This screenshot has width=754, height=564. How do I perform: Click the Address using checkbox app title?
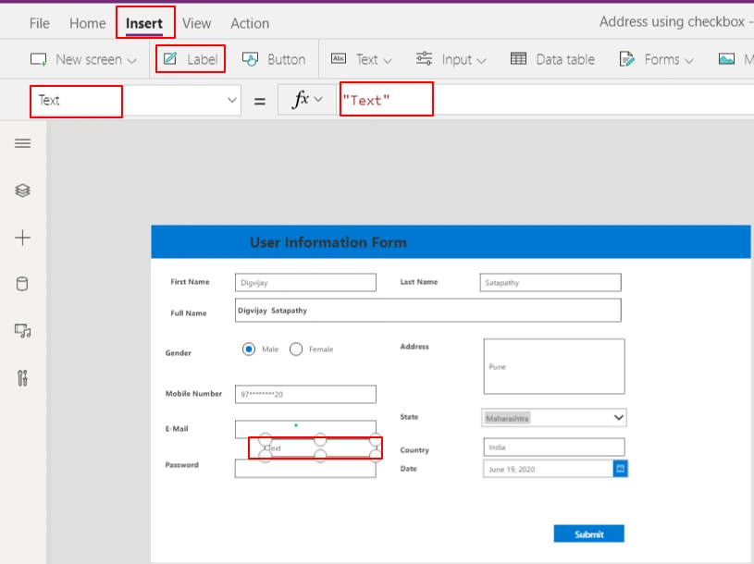[672, 21]
